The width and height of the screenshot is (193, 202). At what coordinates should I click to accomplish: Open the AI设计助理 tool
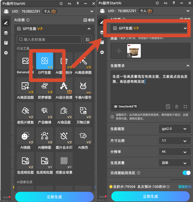click(x=64, y=86)
